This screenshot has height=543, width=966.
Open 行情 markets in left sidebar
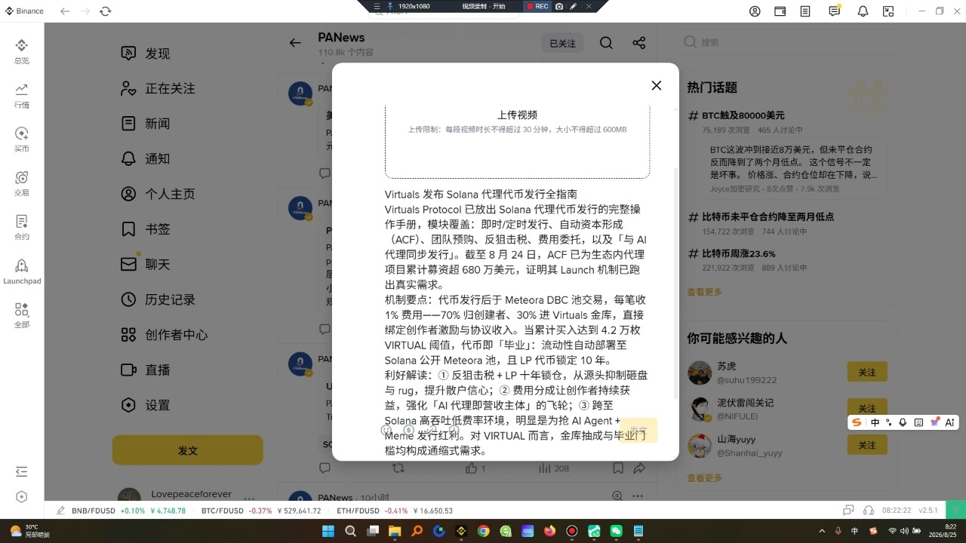click(x=21, y=96)
